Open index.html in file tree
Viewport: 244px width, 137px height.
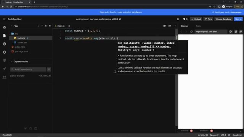point(30,47)
